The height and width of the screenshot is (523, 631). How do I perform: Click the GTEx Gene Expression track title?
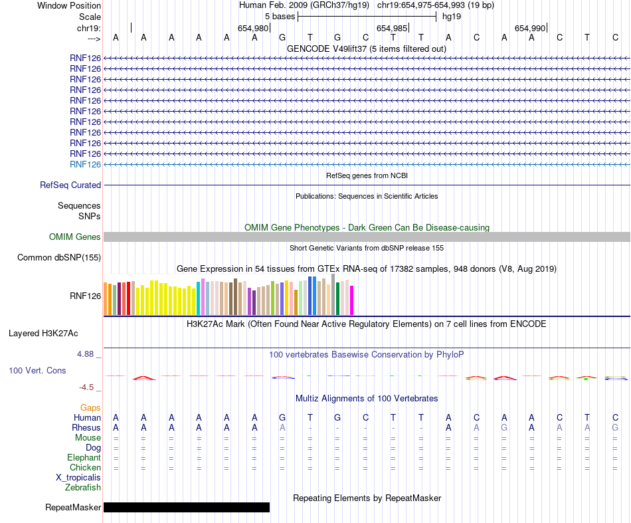pos(367,268)
